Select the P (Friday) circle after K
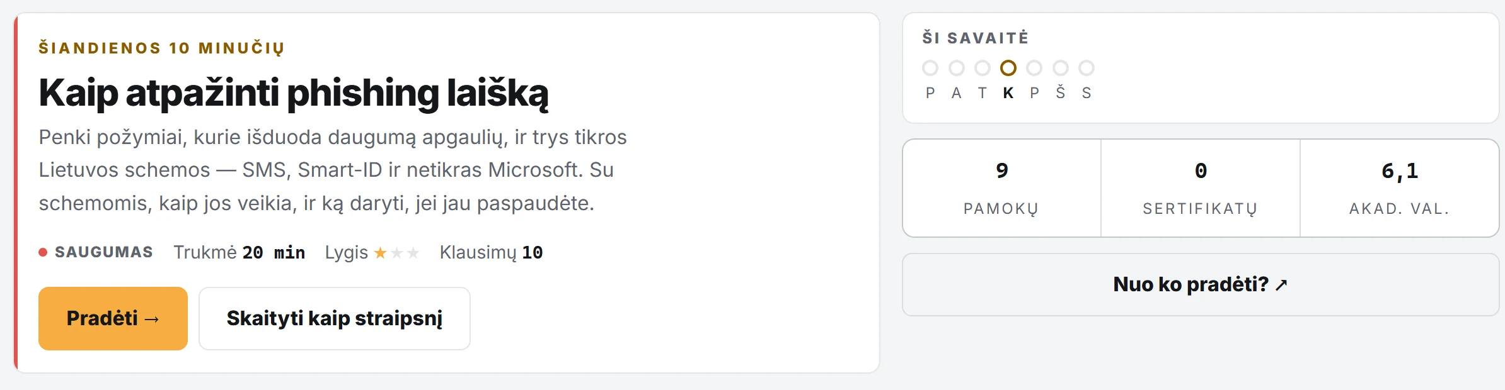The width and height of the screenshot is (1505, 390). click(x=1034, y=68)
